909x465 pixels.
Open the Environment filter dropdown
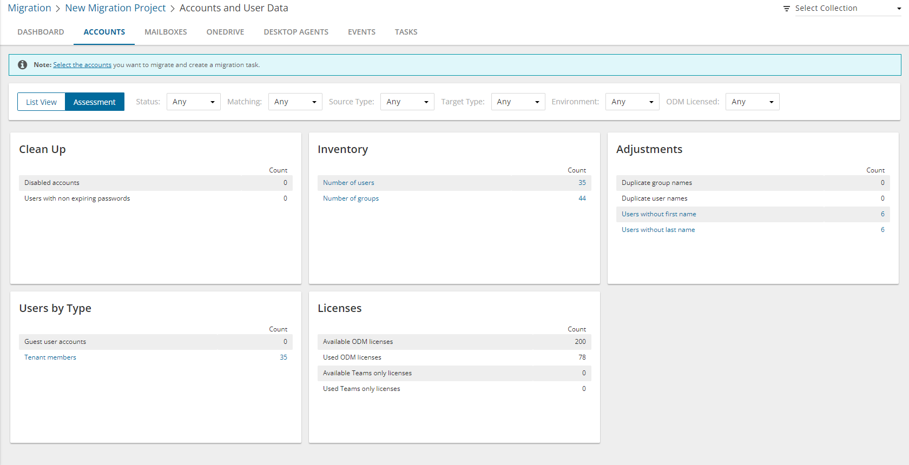[x=632, y=102]
